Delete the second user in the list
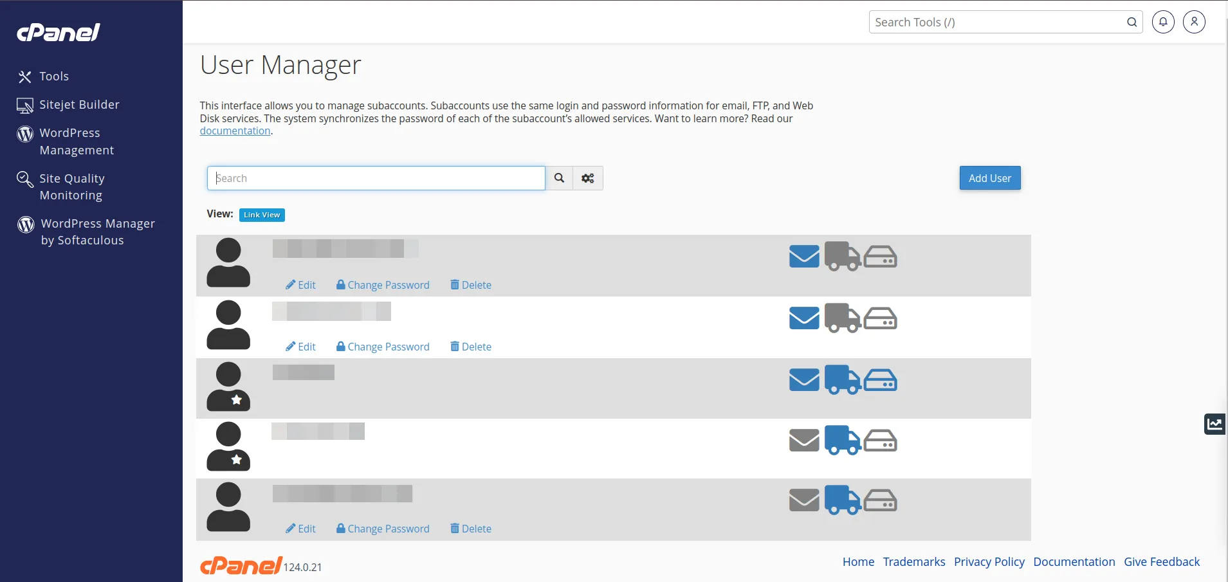 (471, 347)
